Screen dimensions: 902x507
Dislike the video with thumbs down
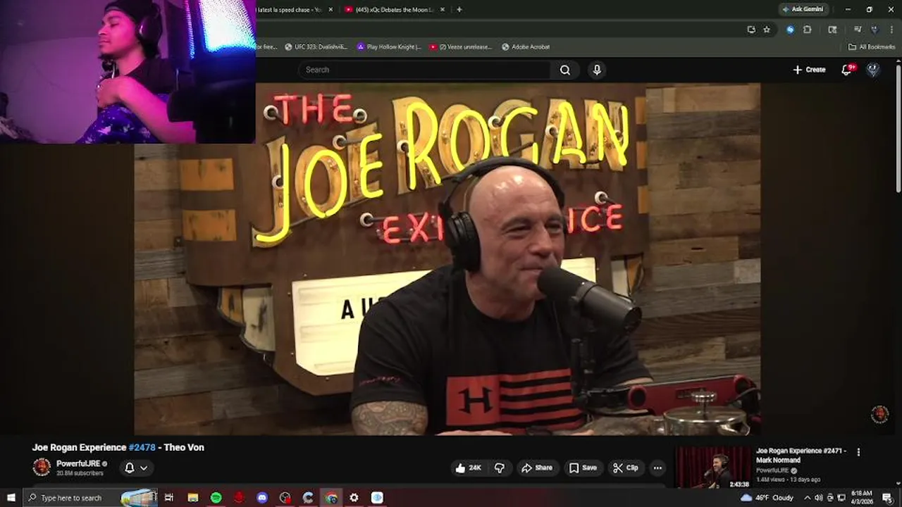(500, 468)
